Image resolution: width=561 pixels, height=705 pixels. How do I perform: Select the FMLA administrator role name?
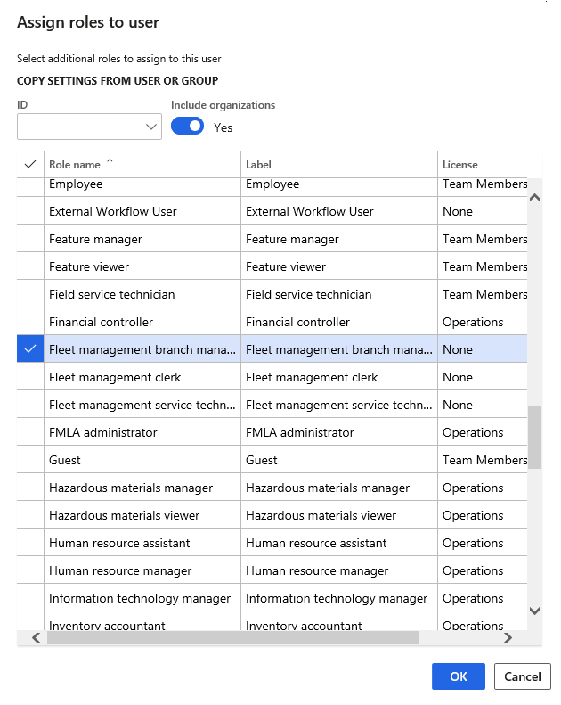click(x=102, y=432)
